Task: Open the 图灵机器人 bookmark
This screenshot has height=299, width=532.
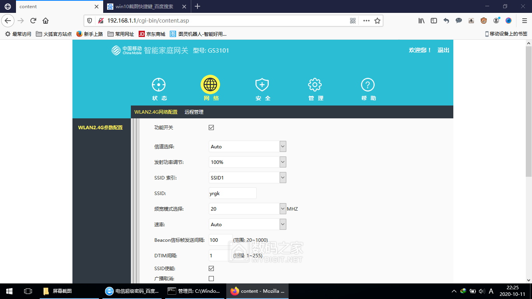Action: (198, 34)
